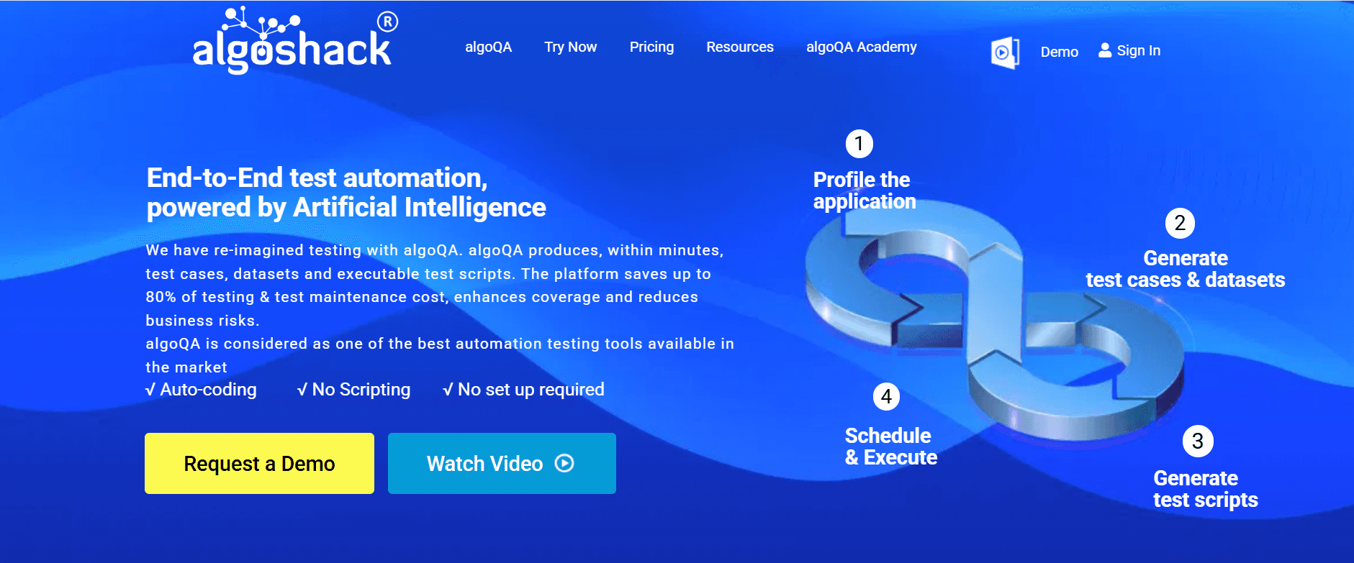The height and width of the screenshot is (563, 1354).
Task: Click the step 3 number circle
Action: pyautogui.click(x=1198, y=441)
